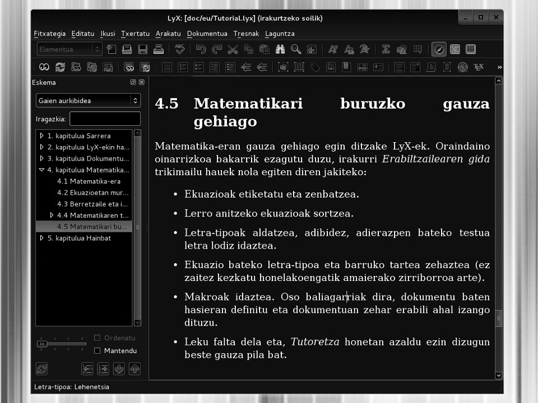Insert TeX code with TeX icon

click(x=479, y=67)
